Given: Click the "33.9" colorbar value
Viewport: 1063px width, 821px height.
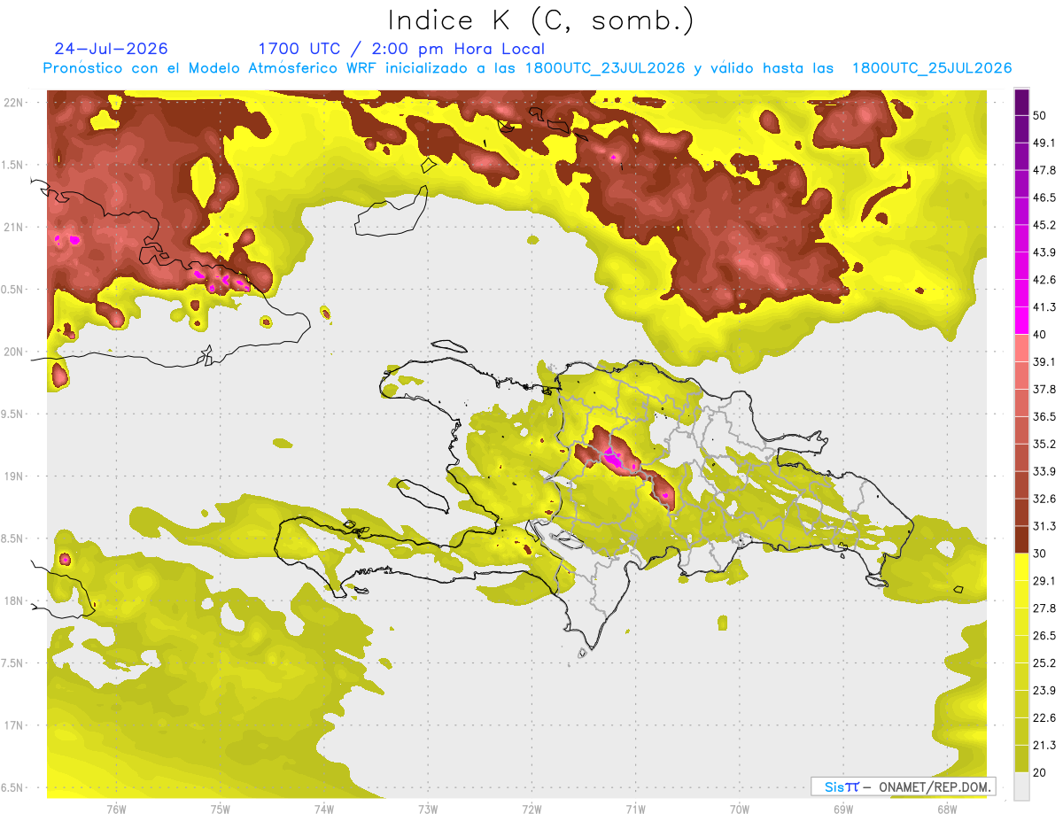Looking at the screenshot, I should 1044,471.
